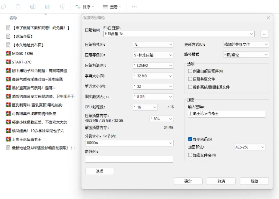Click the paste icon in Explorer toolbar
This screenshot has width=279, height=199.
click(18, 7)
